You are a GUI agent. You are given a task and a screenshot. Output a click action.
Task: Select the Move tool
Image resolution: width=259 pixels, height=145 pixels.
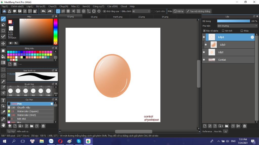(3, 44)
